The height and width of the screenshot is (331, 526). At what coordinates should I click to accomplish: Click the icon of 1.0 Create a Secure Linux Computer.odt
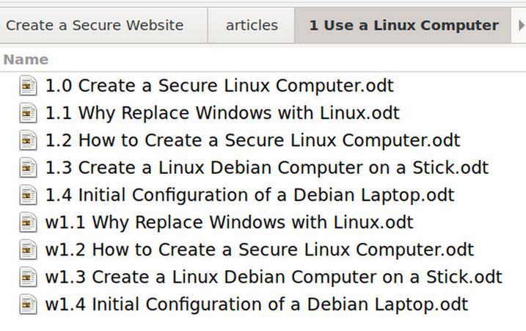pos(28,86)
